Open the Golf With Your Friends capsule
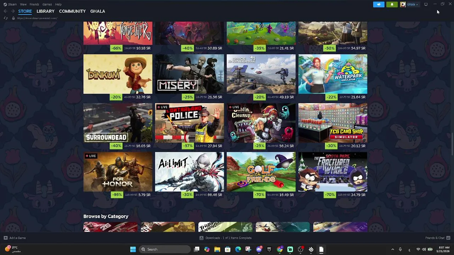454x255 pixels. (x=261, y=172)
